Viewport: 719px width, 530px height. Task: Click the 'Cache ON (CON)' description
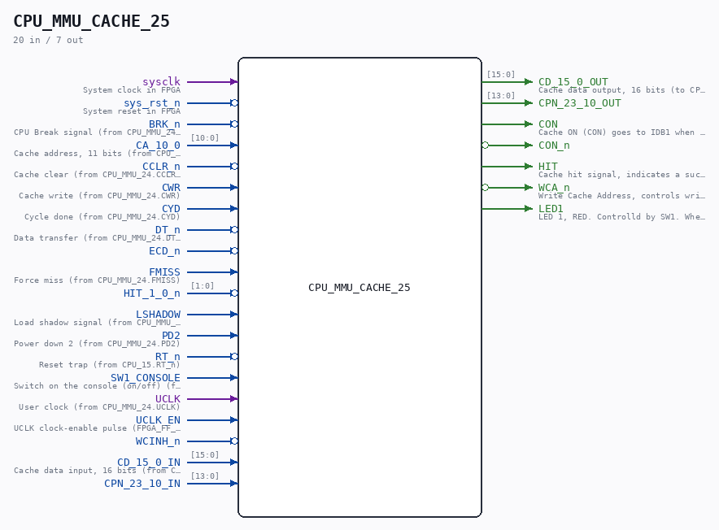pyautogui.click(x=621, y=132)
